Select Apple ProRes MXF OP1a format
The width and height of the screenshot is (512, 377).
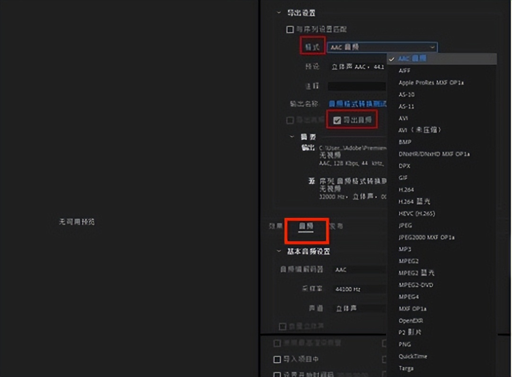[x=432, y=82]
